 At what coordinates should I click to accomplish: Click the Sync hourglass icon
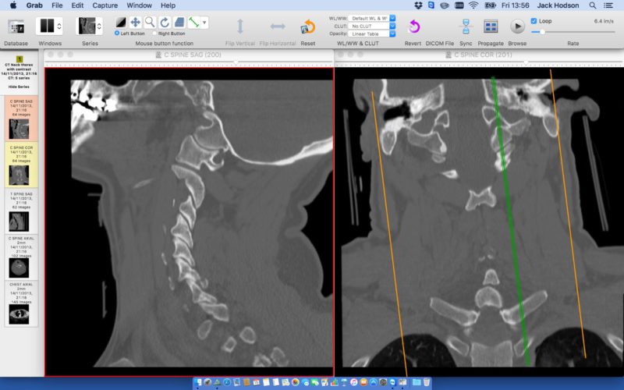(466, 27)
